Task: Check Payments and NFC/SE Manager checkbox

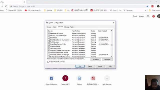Action: [x=49, y=55]
